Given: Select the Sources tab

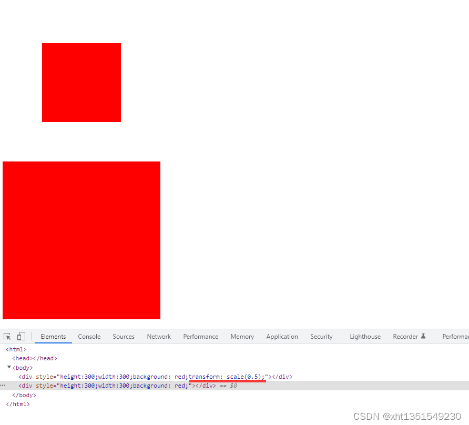Looking at the screenshot, I should click(124, 337).
